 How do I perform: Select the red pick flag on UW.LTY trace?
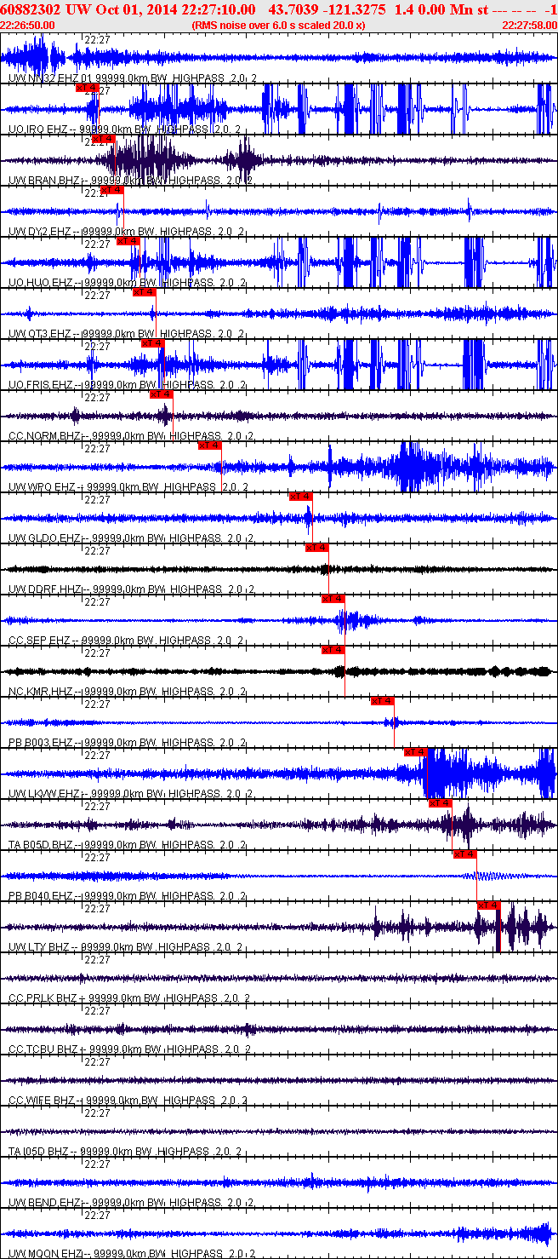tap(488, 905)
